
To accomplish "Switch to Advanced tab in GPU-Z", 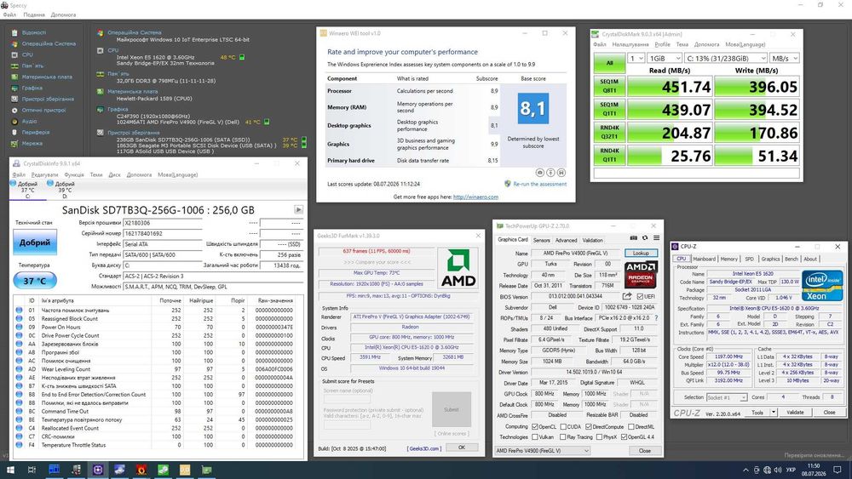I will pyautogui.click(x=566, y=240).
